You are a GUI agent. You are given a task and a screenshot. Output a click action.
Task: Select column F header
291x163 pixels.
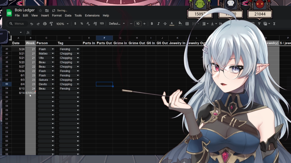(x=104, y=38)
